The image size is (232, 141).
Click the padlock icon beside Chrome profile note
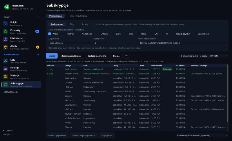click(97, 24)
